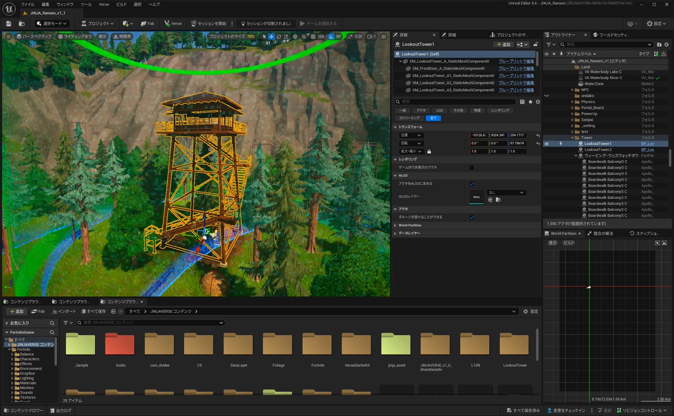
Task: Hide LookoutTower1 using its eye icon in the outliner
Action: [x=547, y=144]
